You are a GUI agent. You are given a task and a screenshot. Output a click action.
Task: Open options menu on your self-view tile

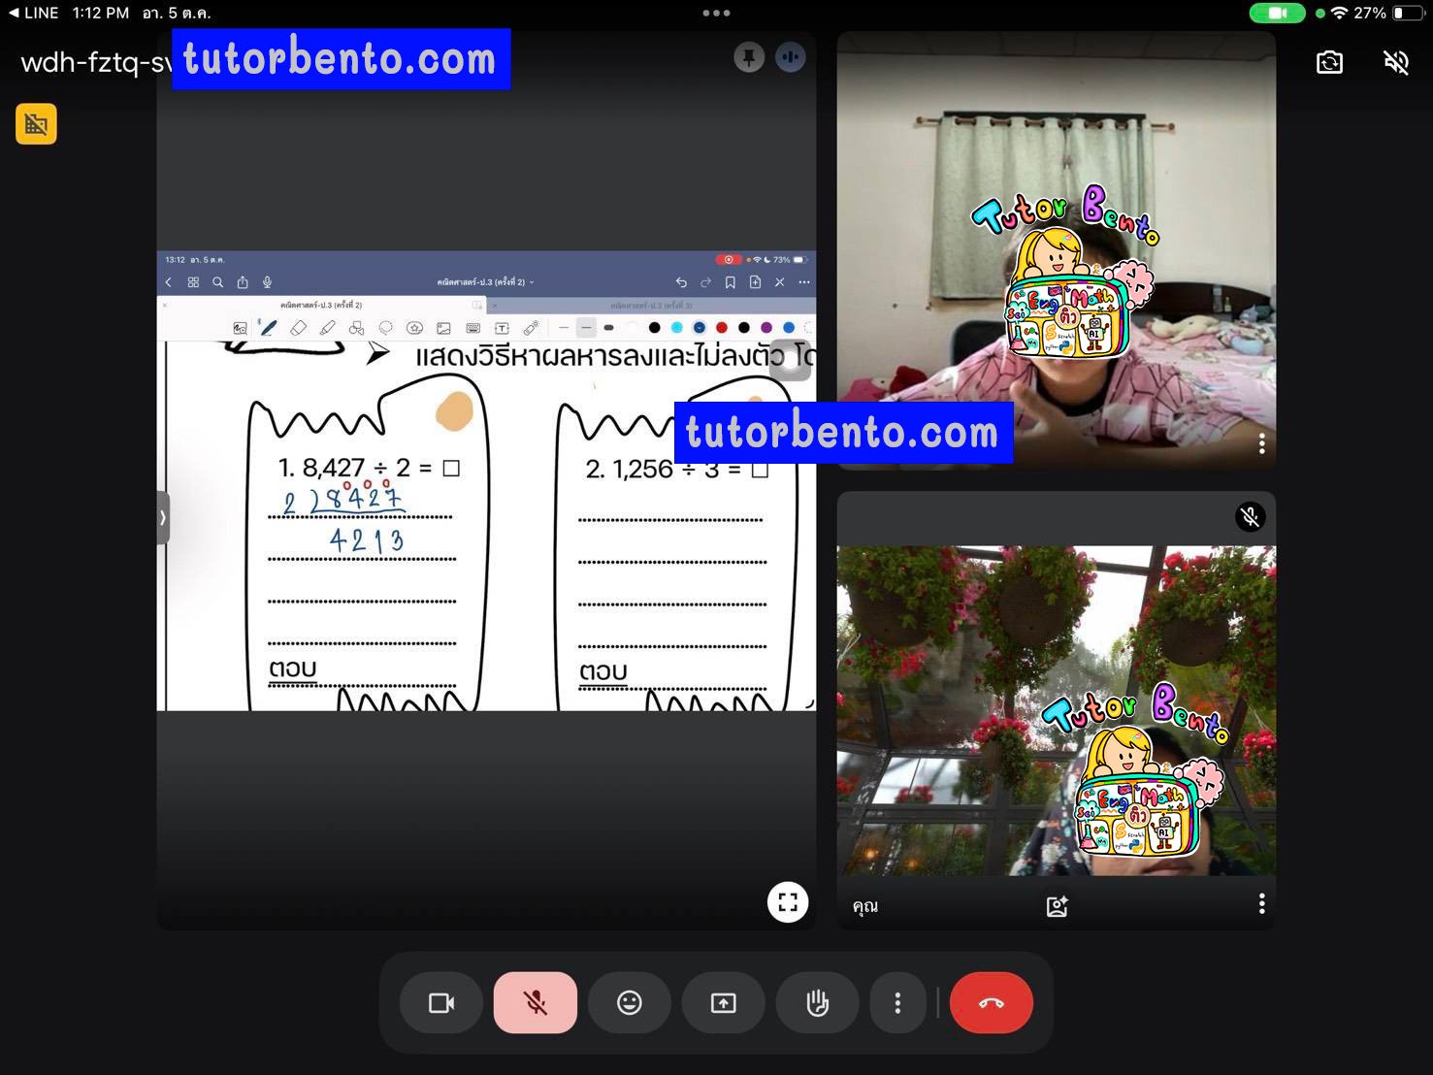(x=1261, y=904)
